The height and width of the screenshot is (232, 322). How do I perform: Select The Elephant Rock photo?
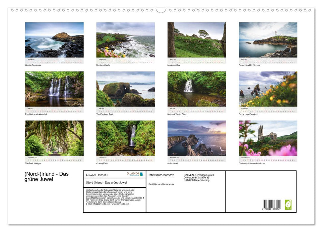click(x=125, y=89)
